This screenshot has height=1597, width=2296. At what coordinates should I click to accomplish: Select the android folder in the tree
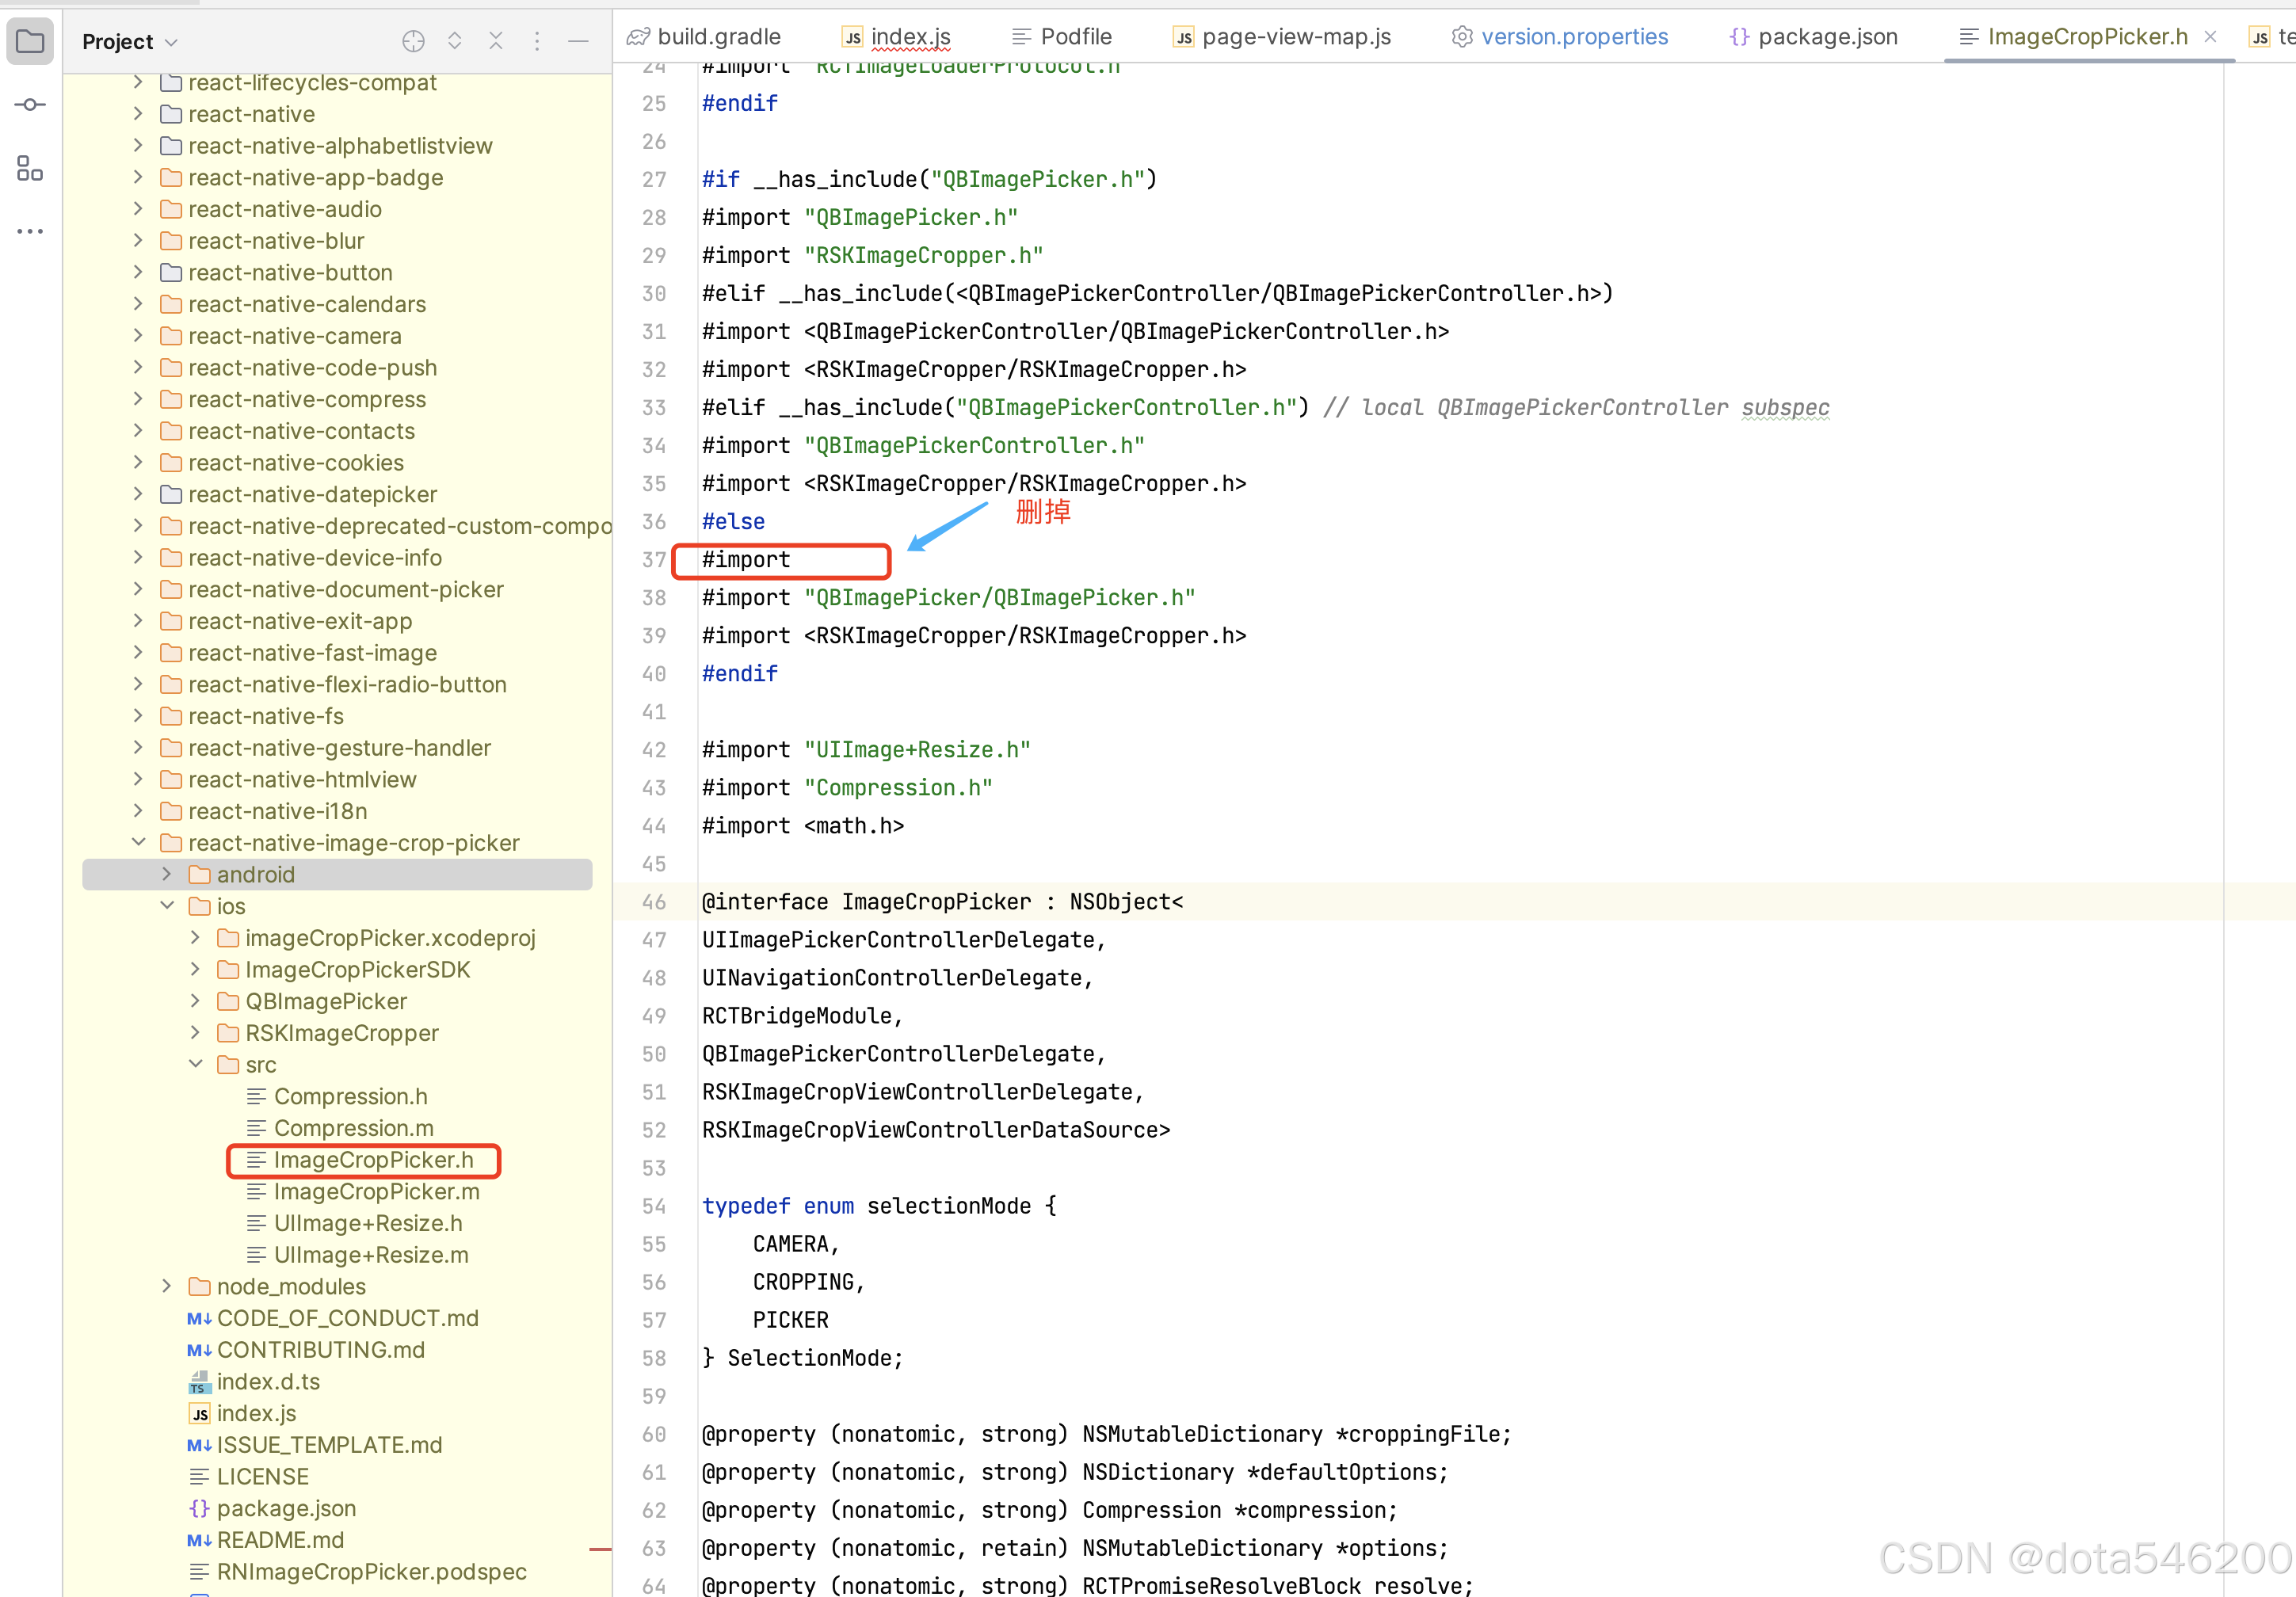257,874
